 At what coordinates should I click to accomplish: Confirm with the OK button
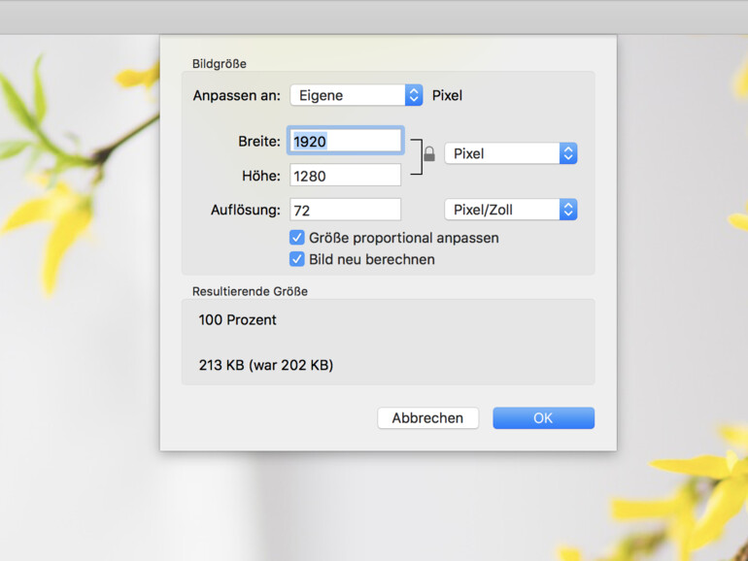(x=543, y=418)
